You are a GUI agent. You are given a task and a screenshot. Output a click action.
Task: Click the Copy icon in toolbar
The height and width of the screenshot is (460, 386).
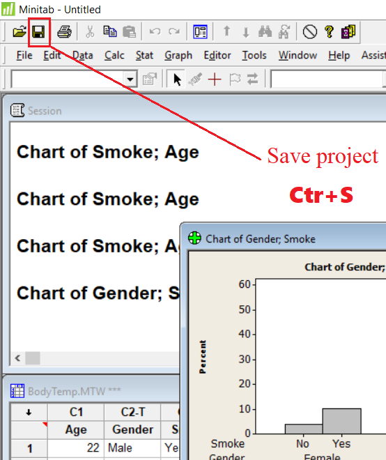tap(110, 31)
